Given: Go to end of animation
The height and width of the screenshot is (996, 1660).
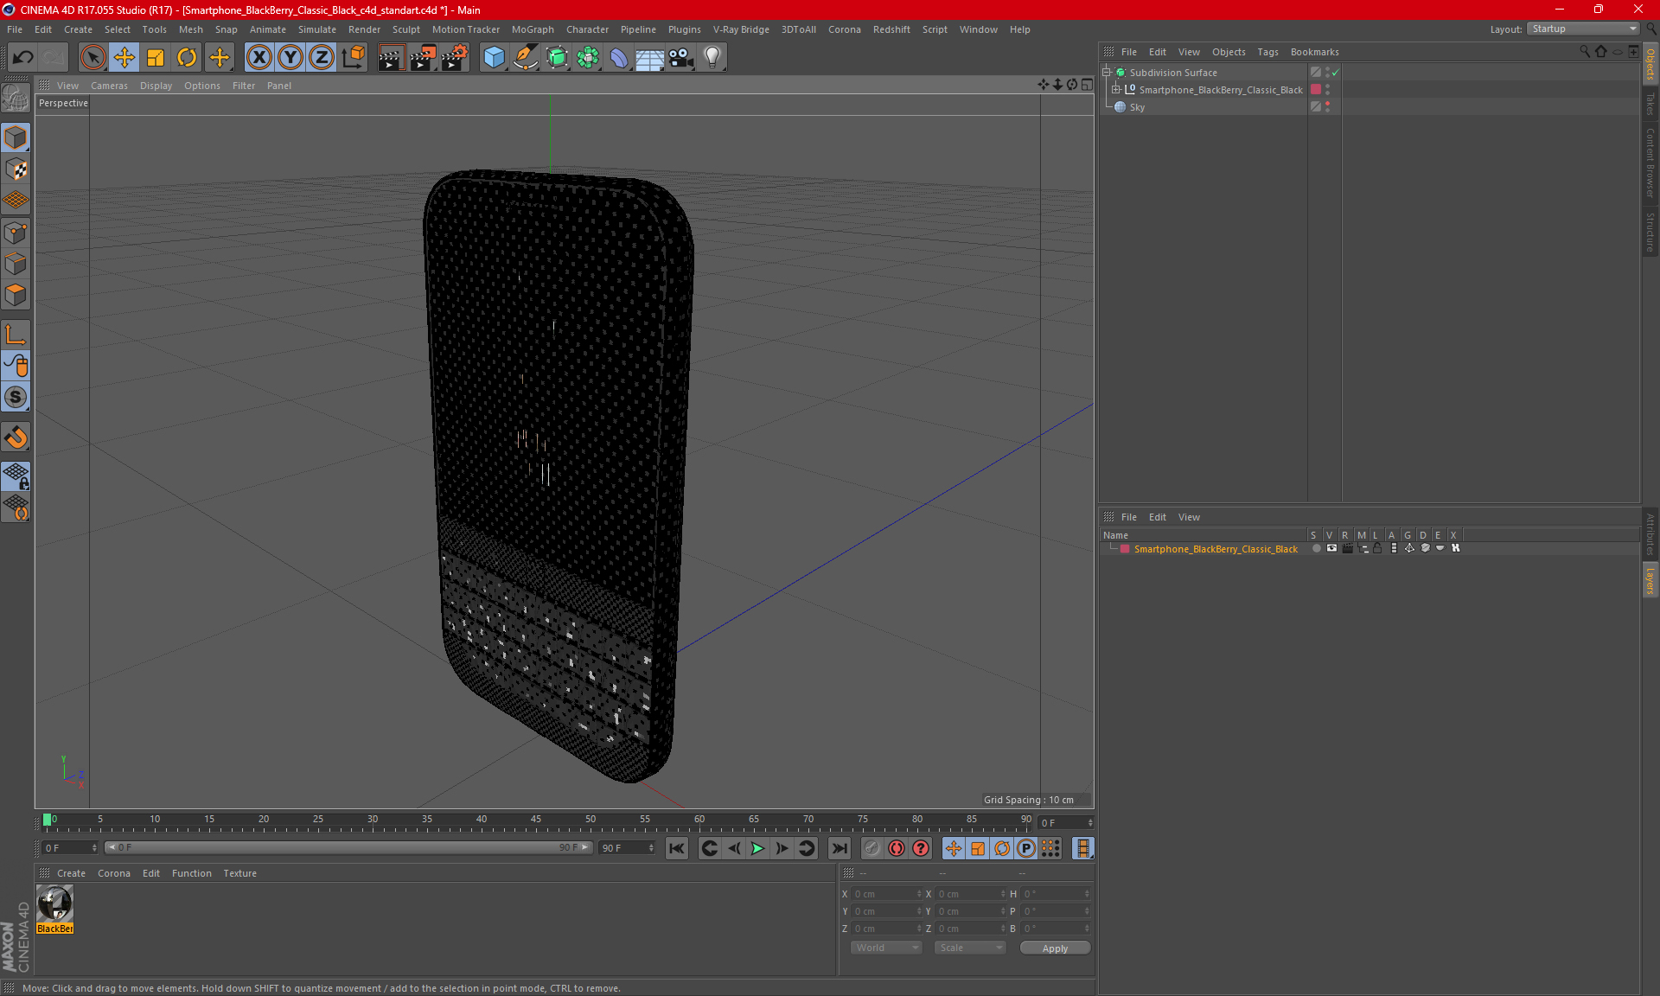Looking at the screenshot, I should point(840,848).
